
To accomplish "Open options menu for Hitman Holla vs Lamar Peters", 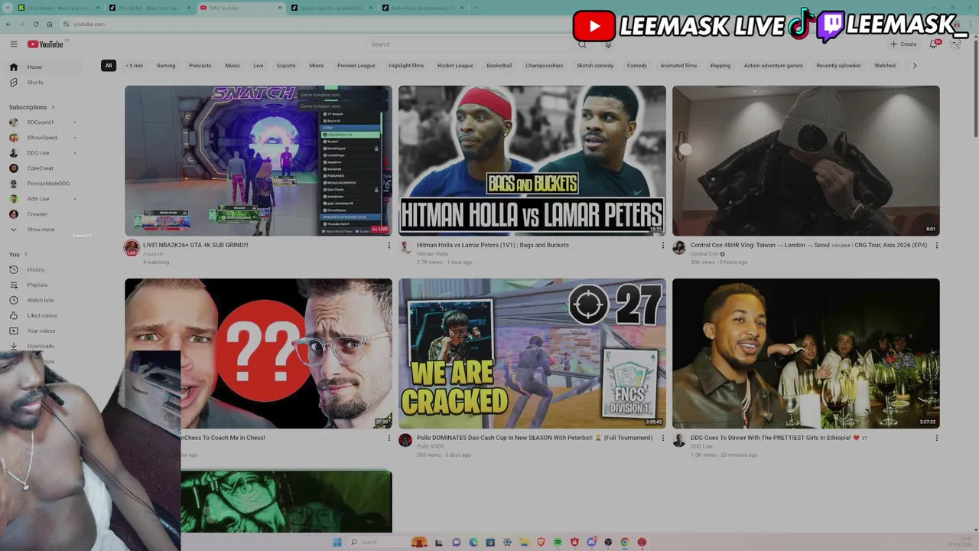I will pos(662,246).
